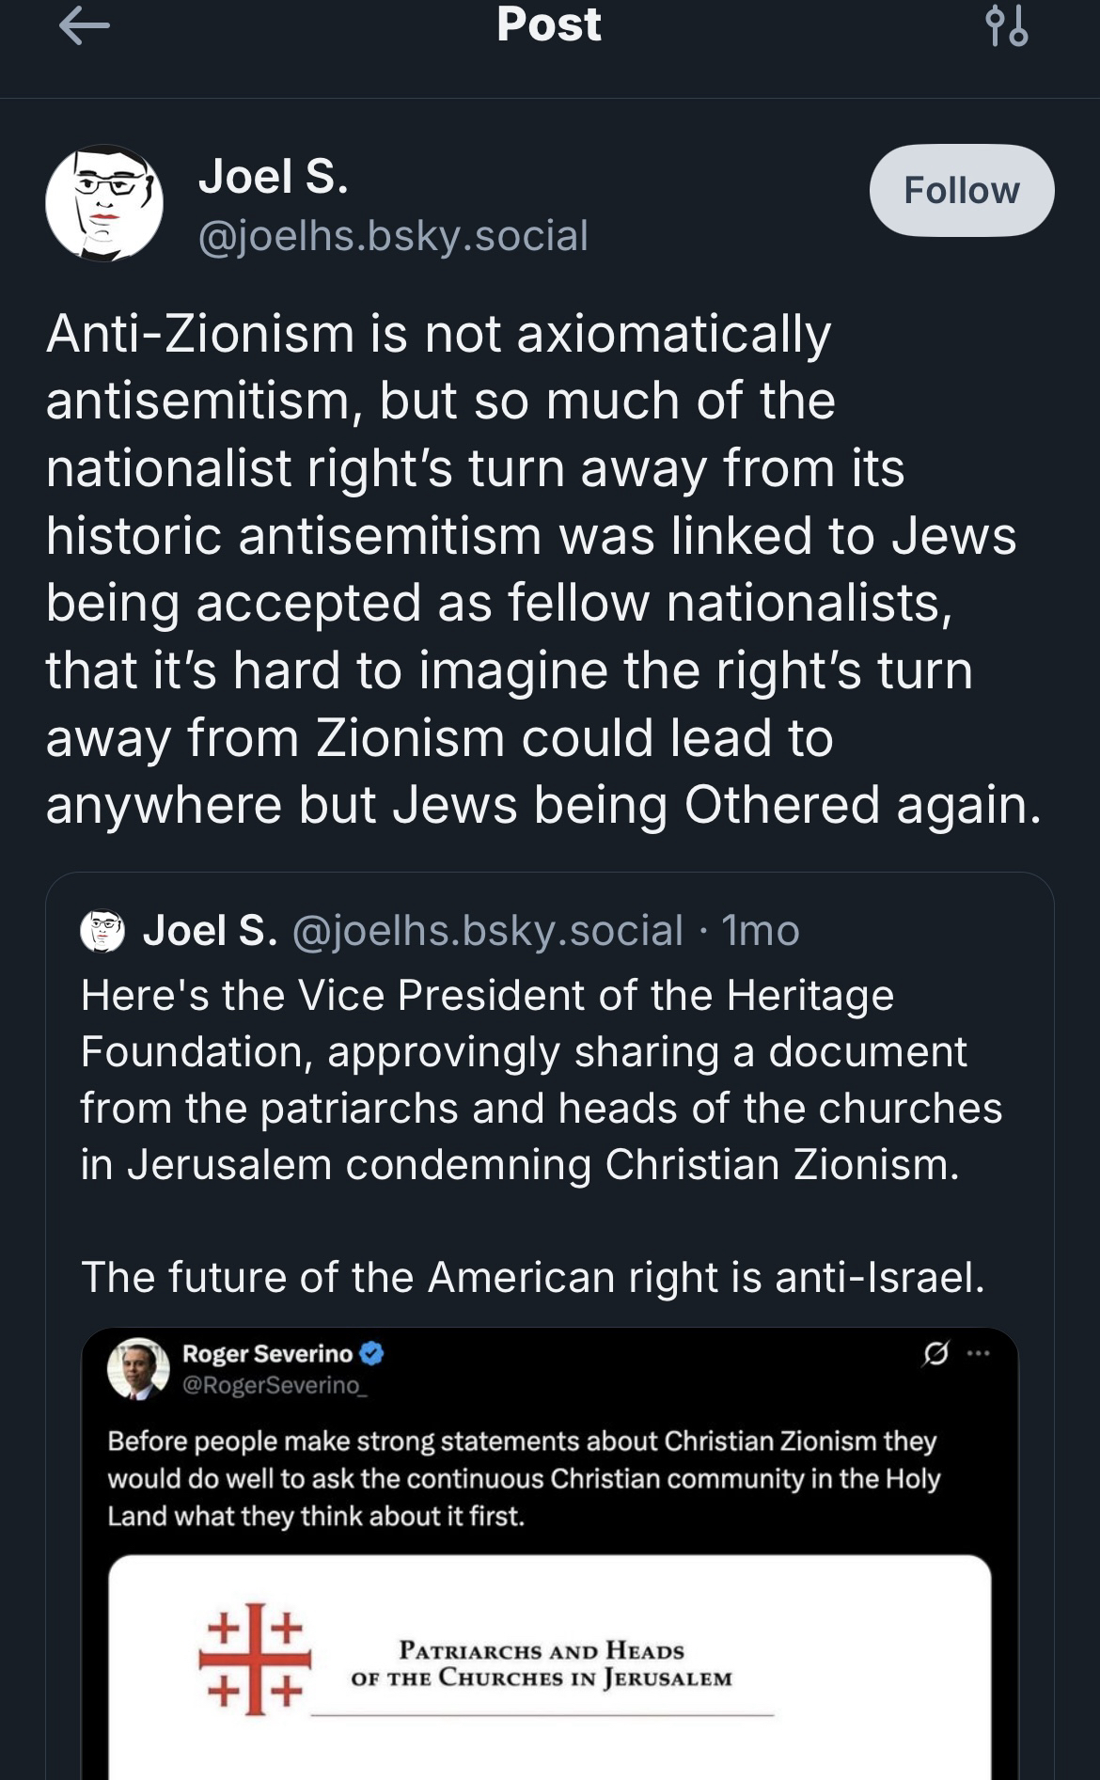The height and width of the screenshot is (1780, 1100).
Task: Follow Joel S.
Action: point(961,190)
